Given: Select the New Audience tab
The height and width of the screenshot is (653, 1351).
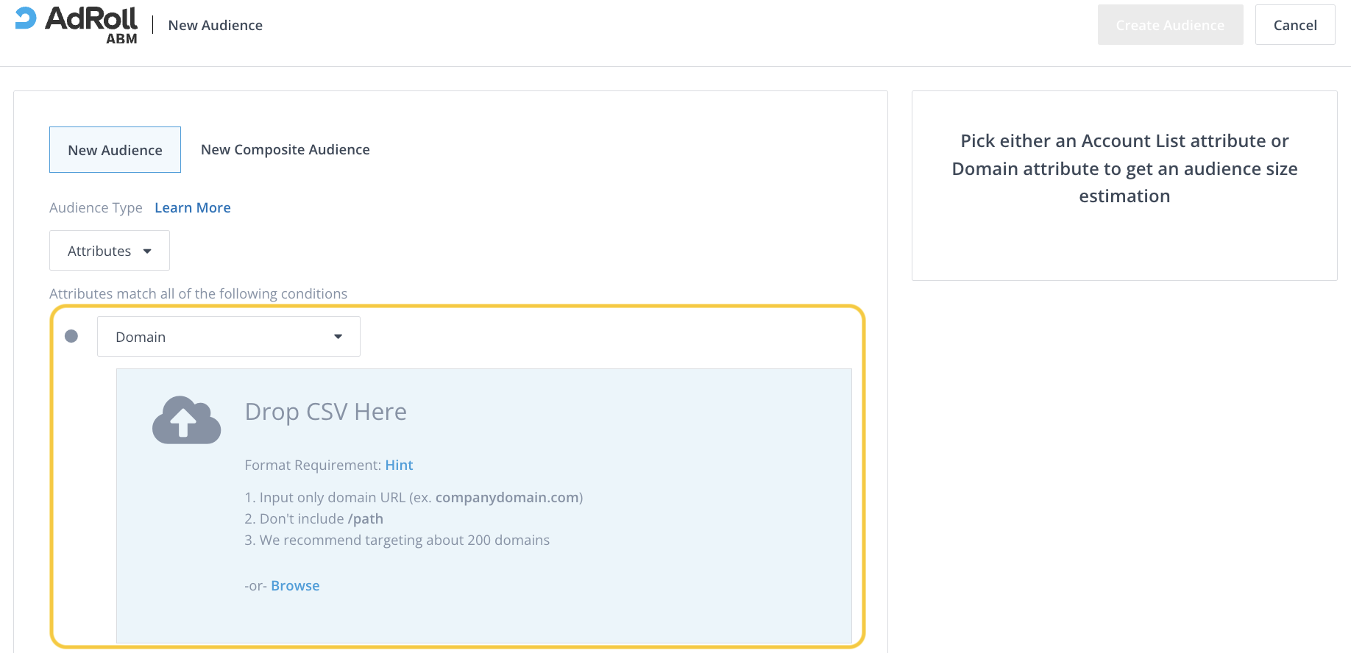Looking at the screenshot, I should click(x=115, y=150).
